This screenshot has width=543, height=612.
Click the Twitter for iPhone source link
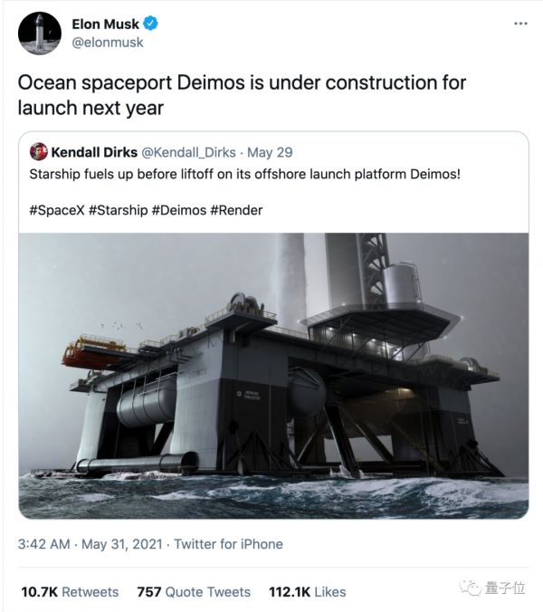228,544
